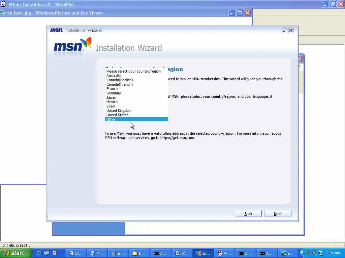
Task: Click the green network tray icon
Action: pyautogui.click(x=308, y=253)
